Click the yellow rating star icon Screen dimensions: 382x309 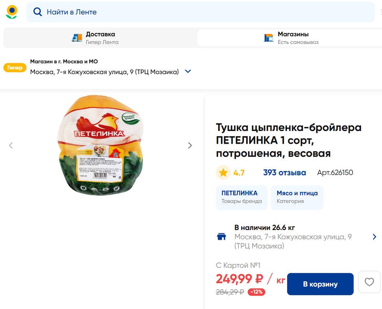[x=223, y=173]
